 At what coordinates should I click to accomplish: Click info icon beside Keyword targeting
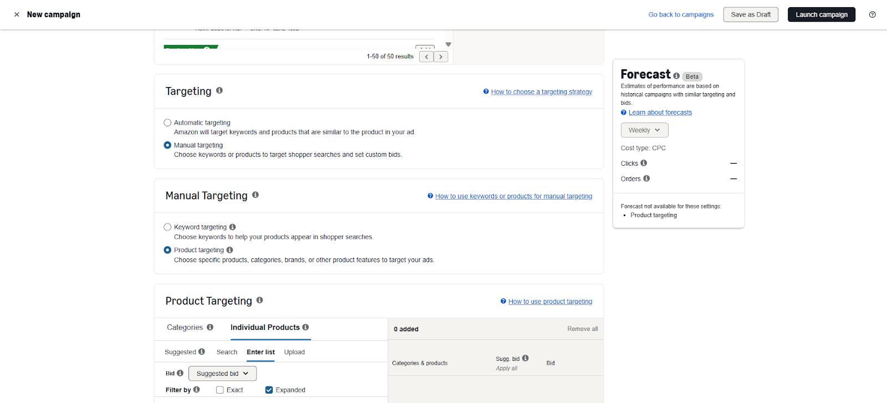233,227
